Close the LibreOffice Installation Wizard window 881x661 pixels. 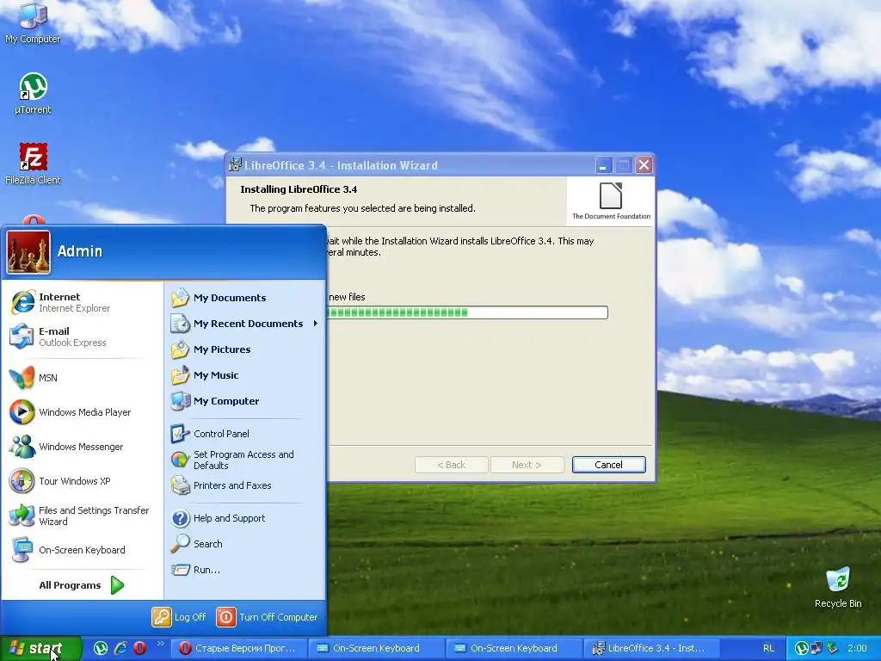644,165
